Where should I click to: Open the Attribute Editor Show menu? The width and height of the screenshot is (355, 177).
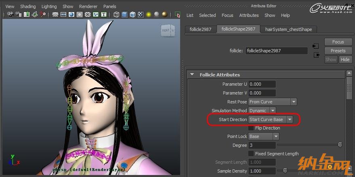pos(270,15)
